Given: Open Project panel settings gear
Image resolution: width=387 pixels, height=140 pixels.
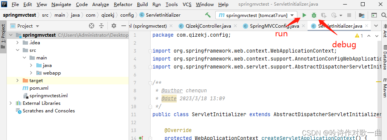Looking at the screenshot, I should point(113,26).
